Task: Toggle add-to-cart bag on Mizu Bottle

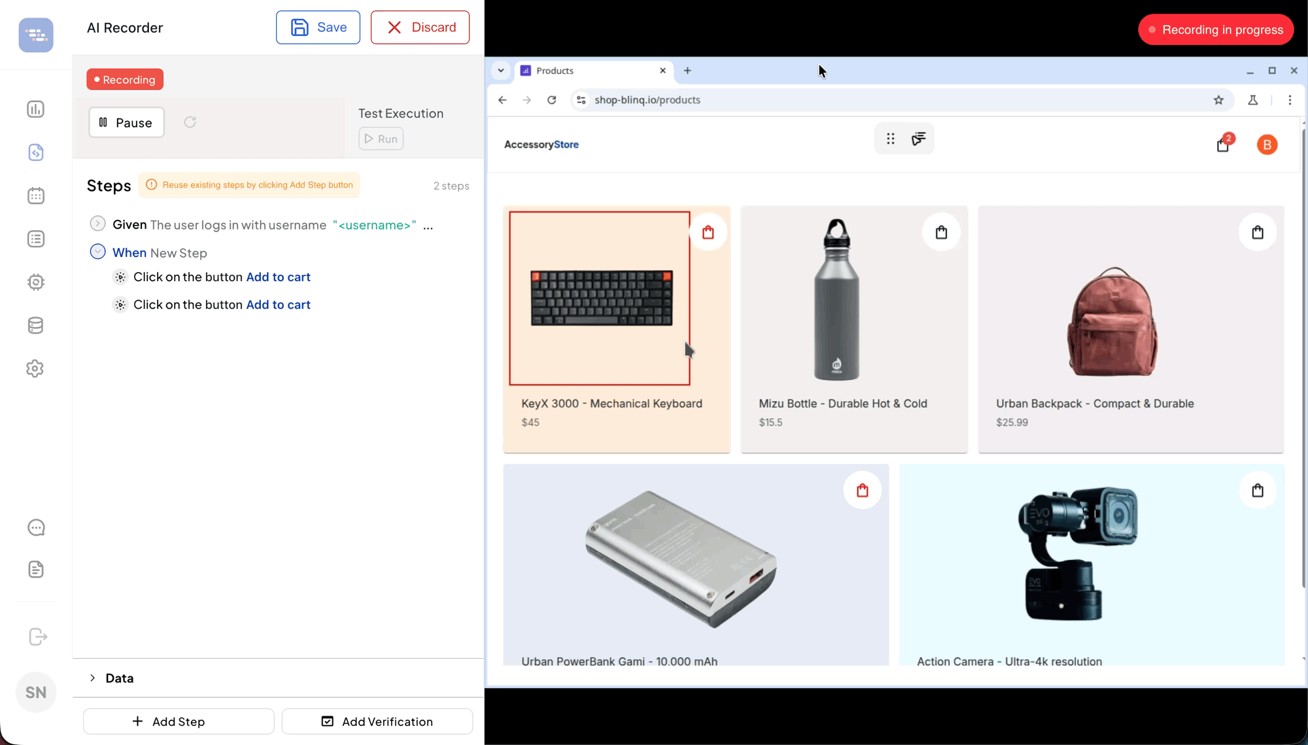Action: click(941, 232)
